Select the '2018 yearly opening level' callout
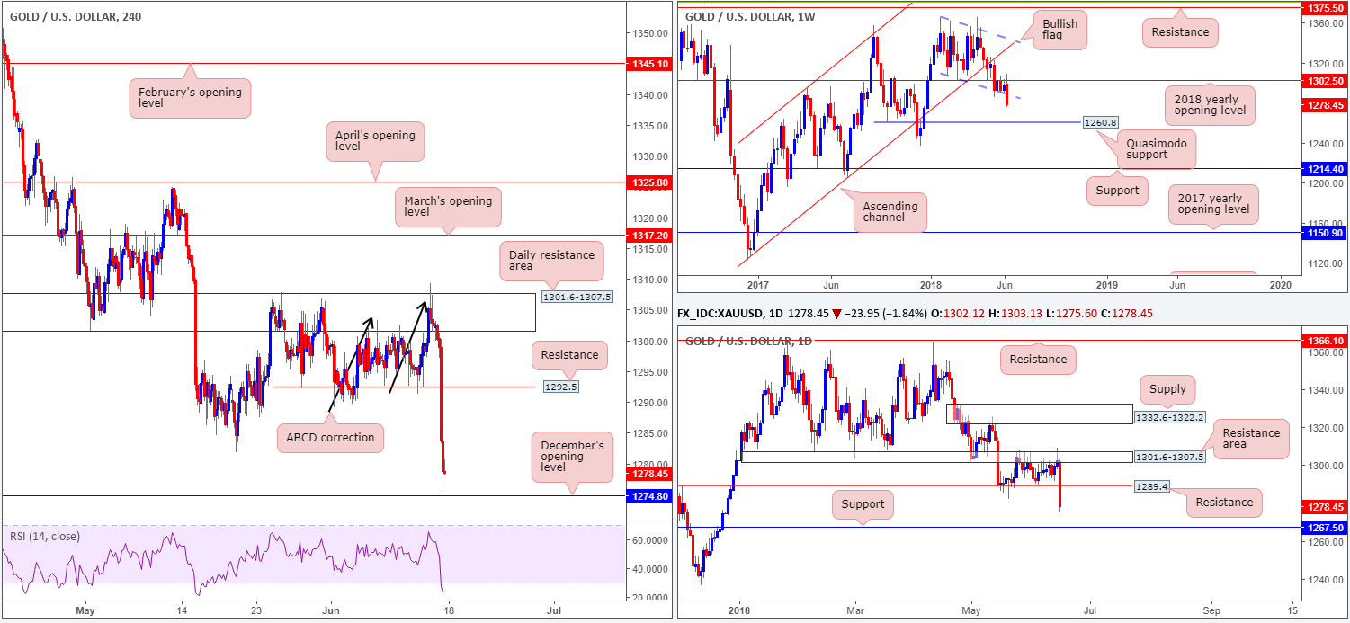Viewport: 1350px width, 623px height. (x=1210, y=103)
